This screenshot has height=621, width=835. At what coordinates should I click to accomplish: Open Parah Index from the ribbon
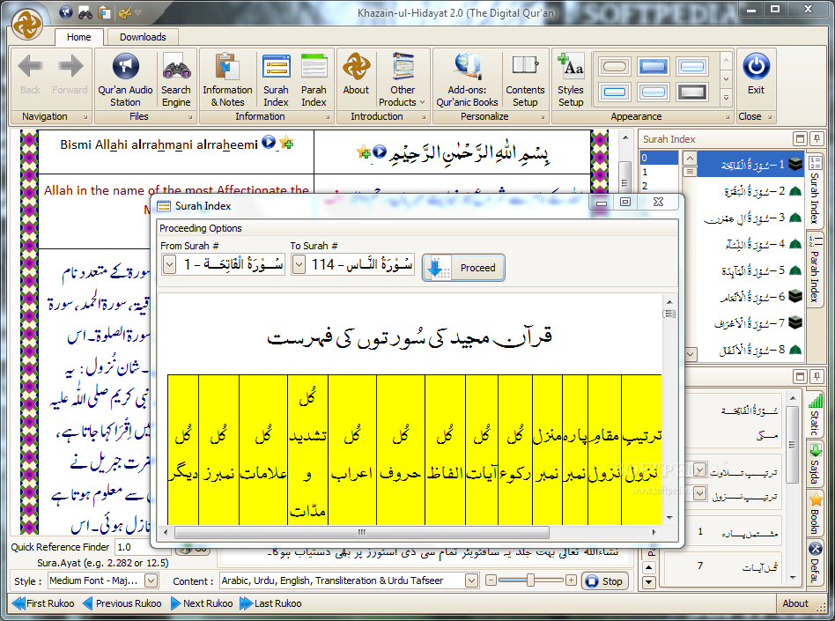tap(314, 80)
